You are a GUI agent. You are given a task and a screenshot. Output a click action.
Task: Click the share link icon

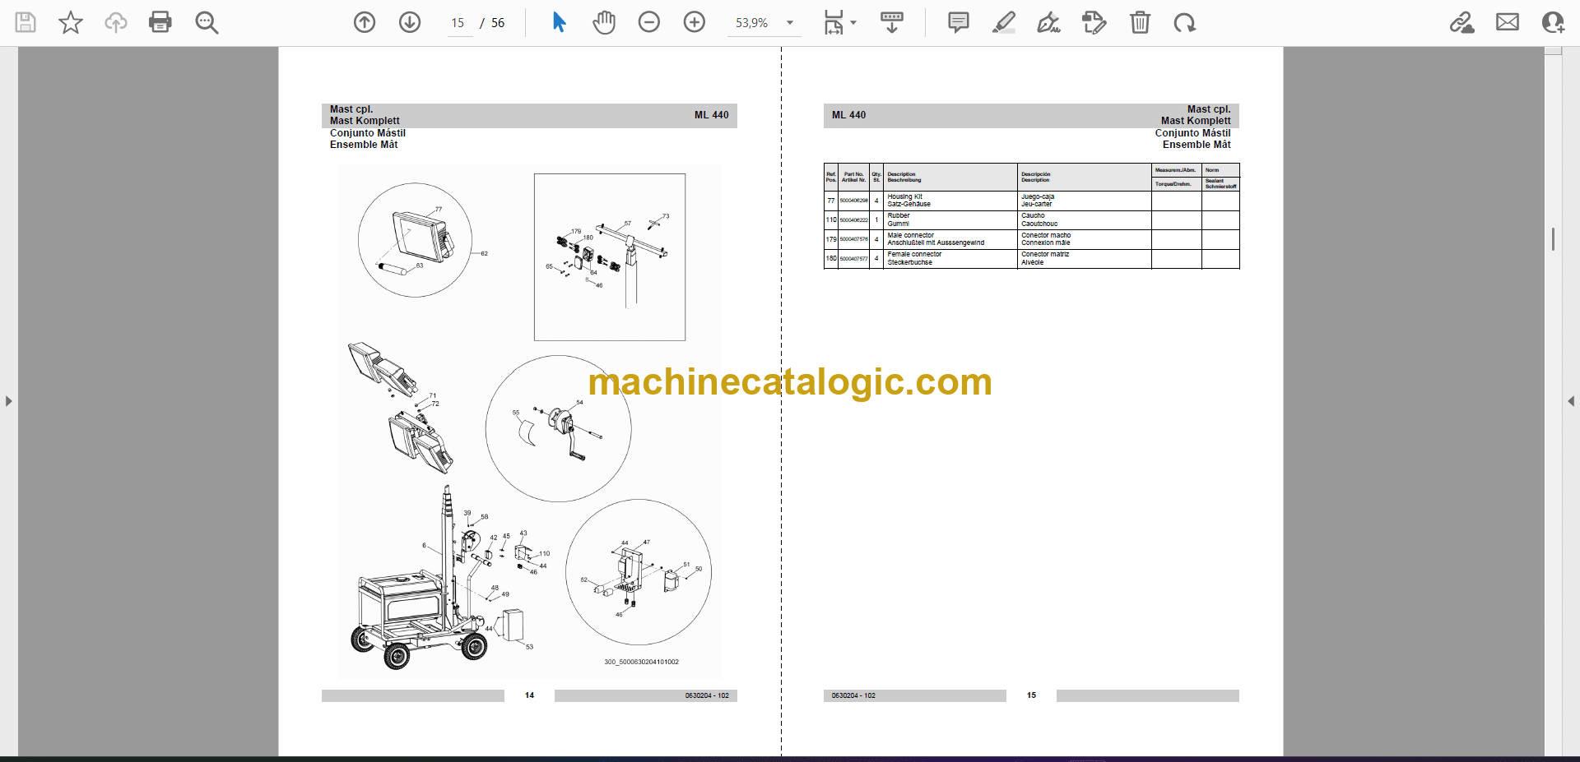tap(1462, 22)
